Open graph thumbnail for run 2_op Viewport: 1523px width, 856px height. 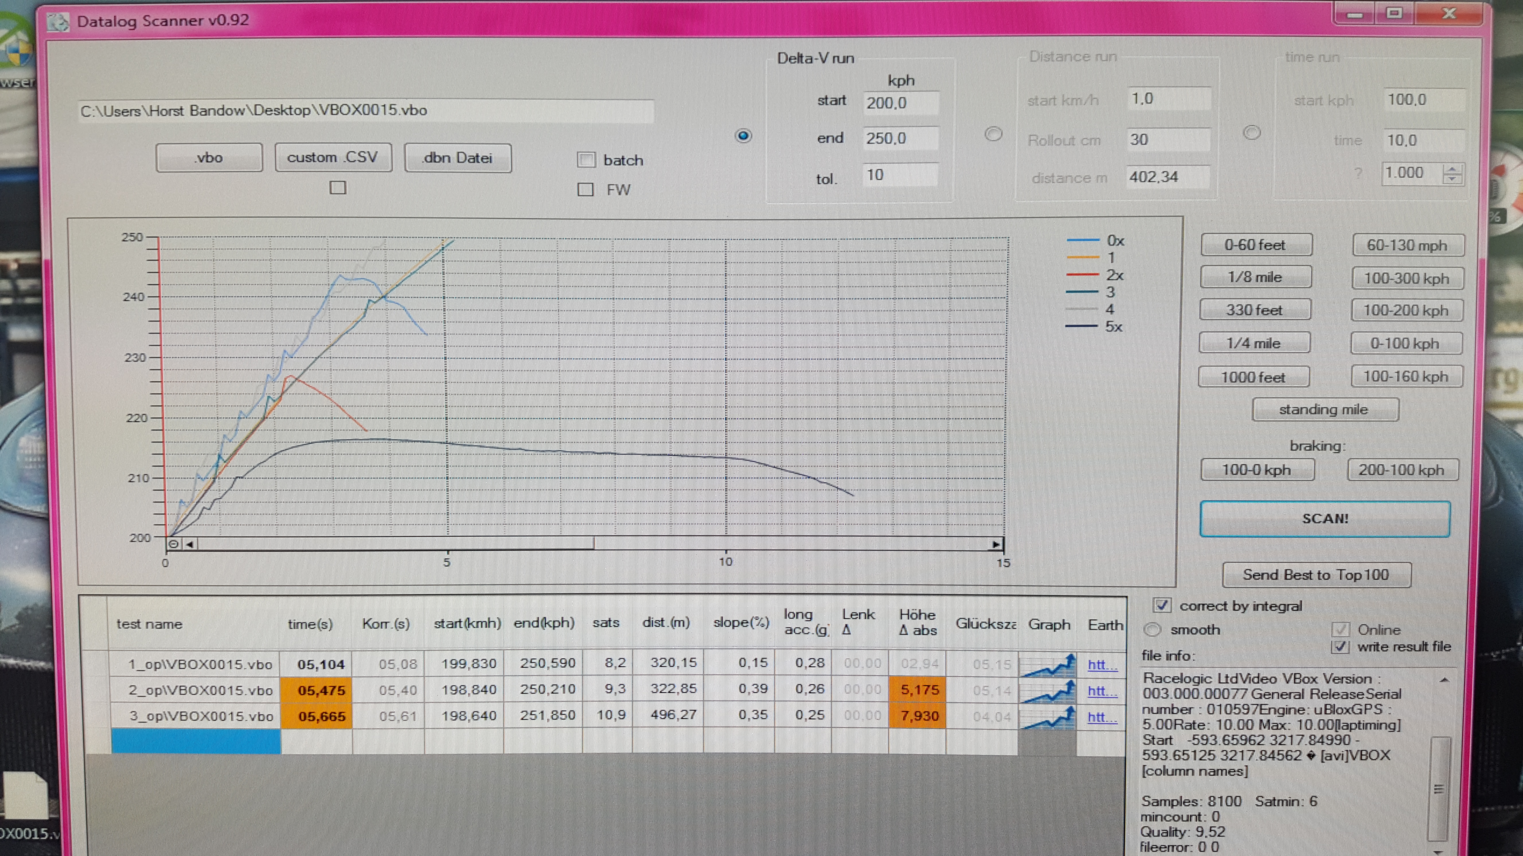click(1048, 691)
